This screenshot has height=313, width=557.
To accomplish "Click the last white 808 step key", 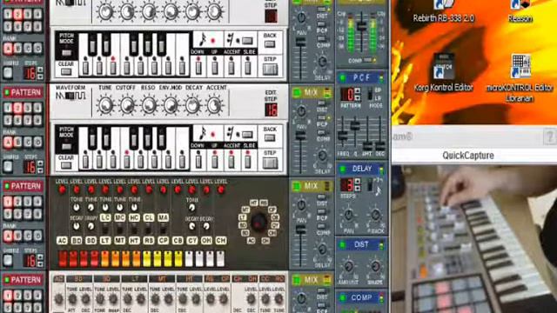I will [x=220, y=259].
